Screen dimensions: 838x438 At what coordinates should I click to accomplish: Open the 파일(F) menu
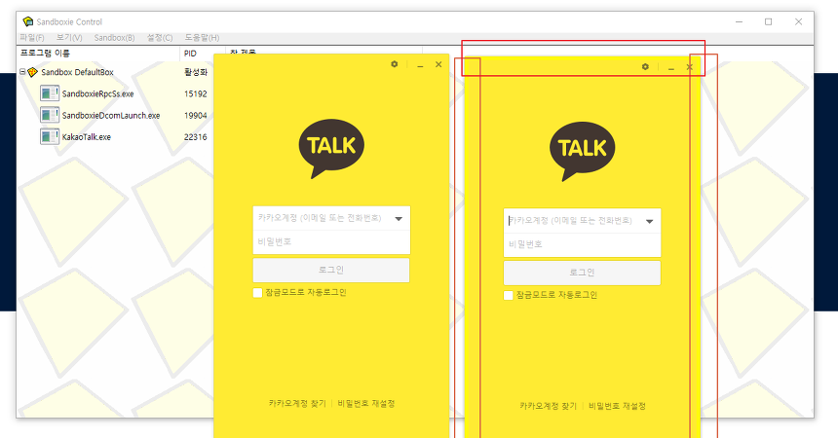coord(31,37)
